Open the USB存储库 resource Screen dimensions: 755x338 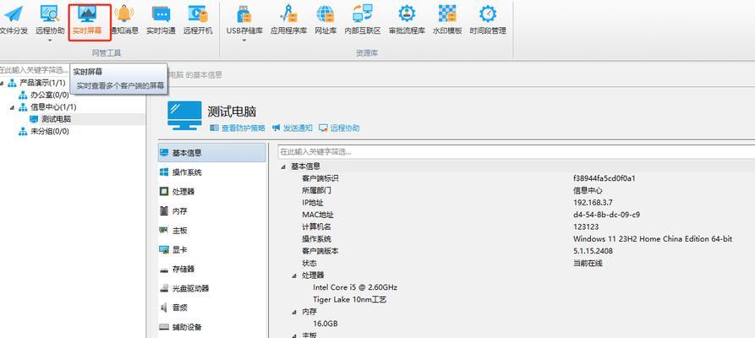pyautogui.click(x=245, y=19)
